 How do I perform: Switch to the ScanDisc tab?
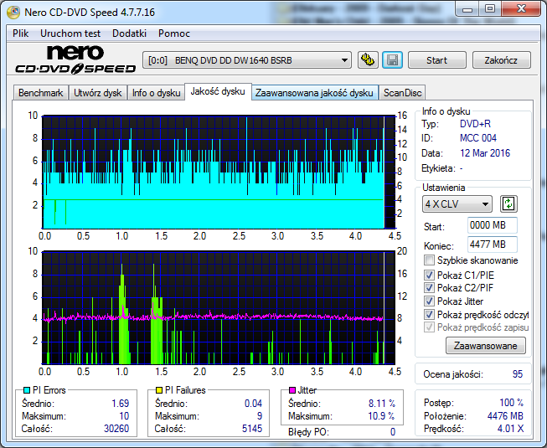(403, 93)
